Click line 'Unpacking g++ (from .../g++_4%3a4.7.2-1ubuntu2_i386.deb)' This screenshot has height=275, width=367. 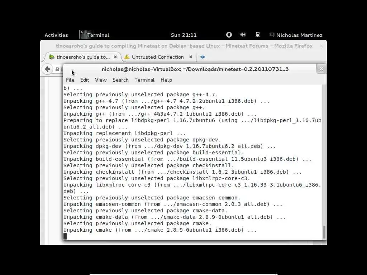coord(160,114)
